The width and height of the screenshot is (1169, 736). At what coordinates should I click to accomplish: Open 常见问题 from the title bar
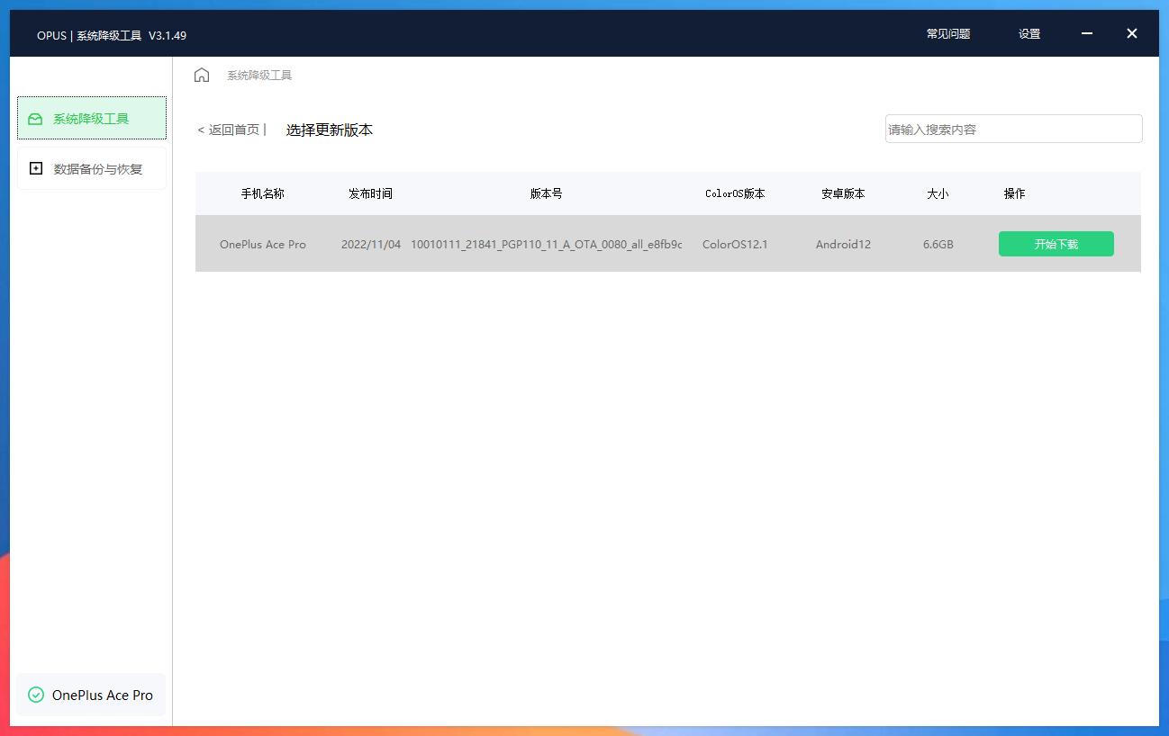(947, 34)
